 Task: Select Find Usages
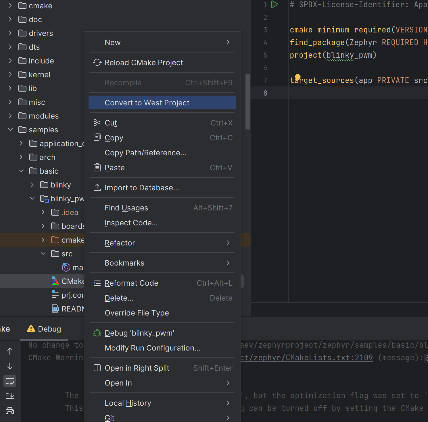click(162, 208)
